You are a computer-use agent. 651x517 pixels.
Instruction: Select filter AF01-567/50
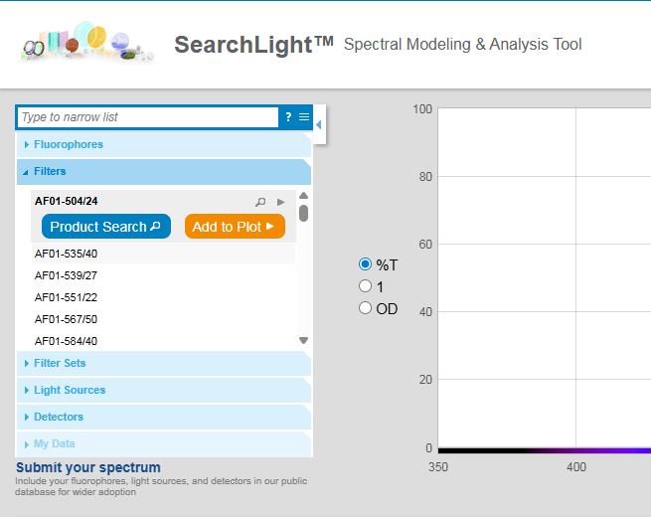tap(163, 319)
